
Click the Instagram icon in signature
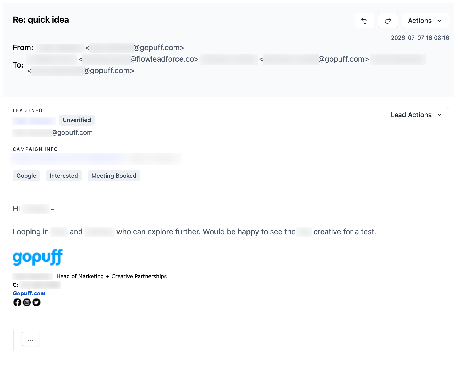27,302
